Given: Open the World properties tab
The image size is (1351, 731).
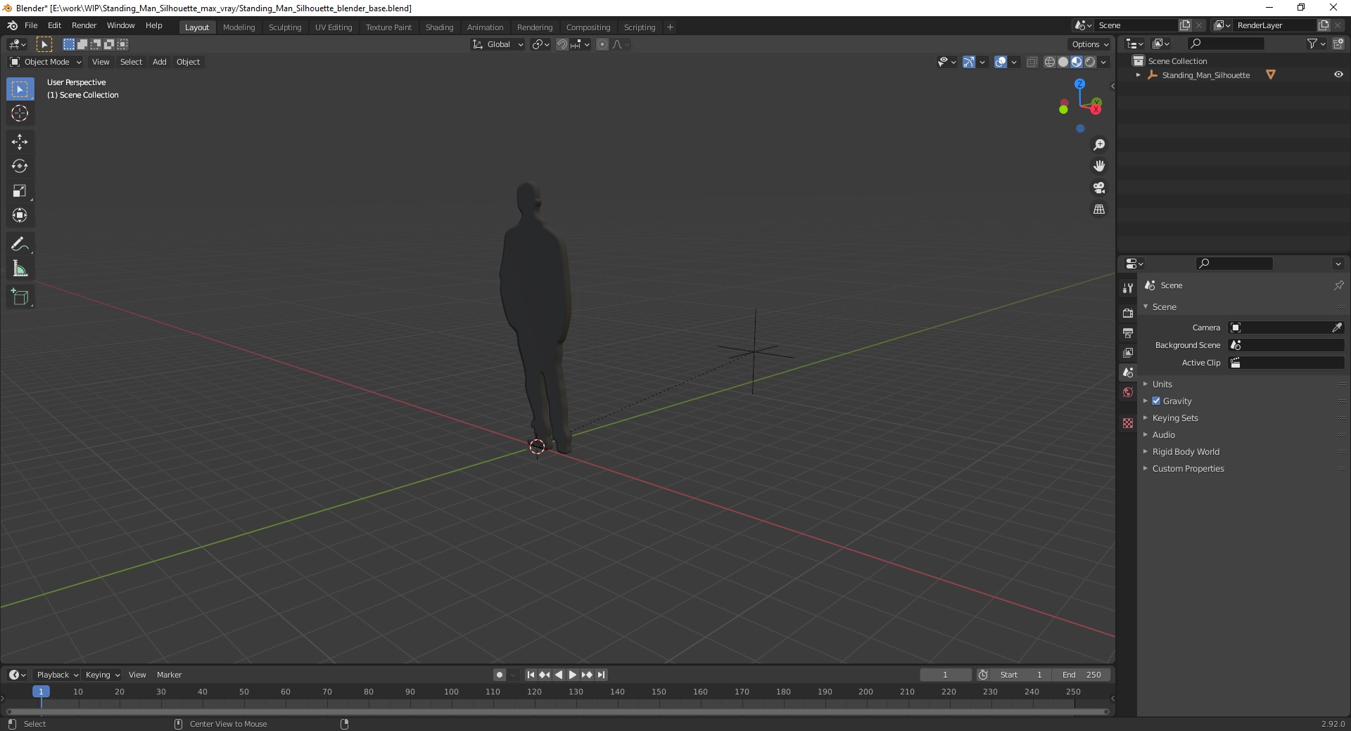Looking at the screenshot, I should (x=1128, y=392).
